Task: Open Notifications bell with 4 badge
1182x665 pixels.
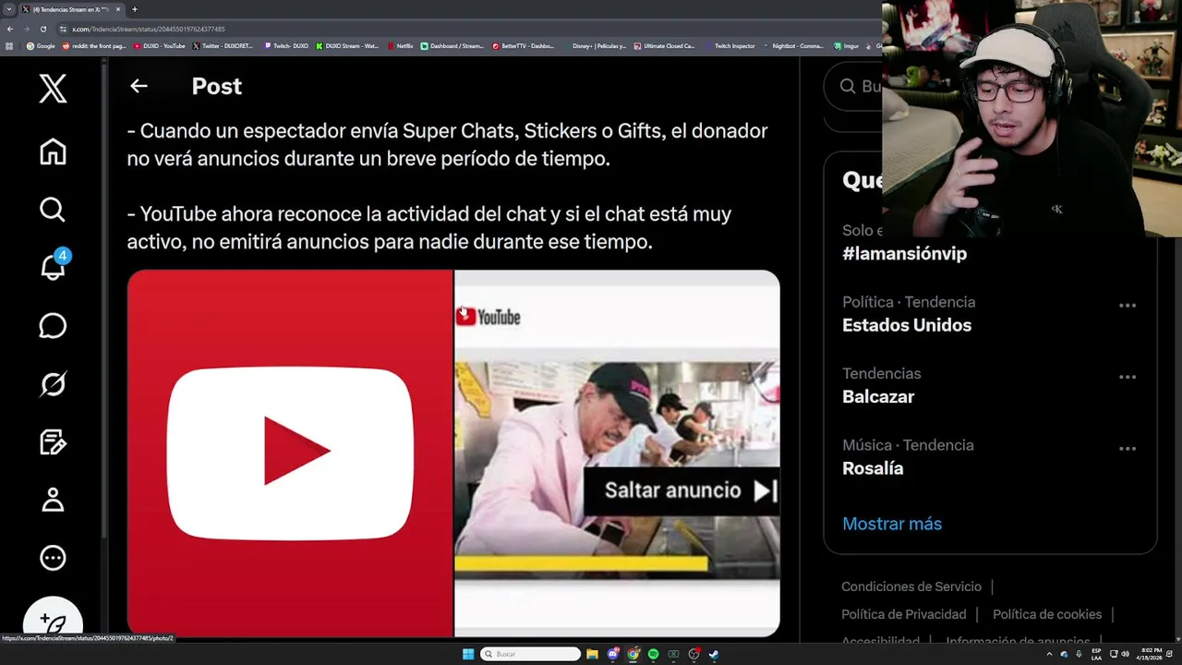Action: [54, 266]
